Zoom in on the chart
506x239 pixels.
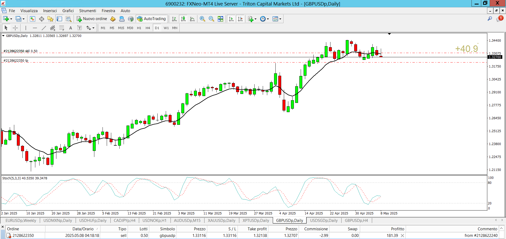click(x=202, y=19)
